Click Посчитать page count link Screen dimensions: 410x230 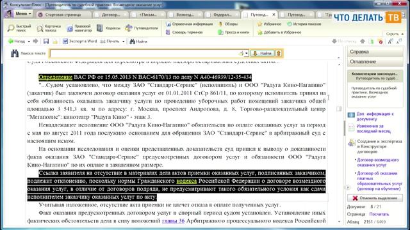pyautogui.click(x=379, y=214)
